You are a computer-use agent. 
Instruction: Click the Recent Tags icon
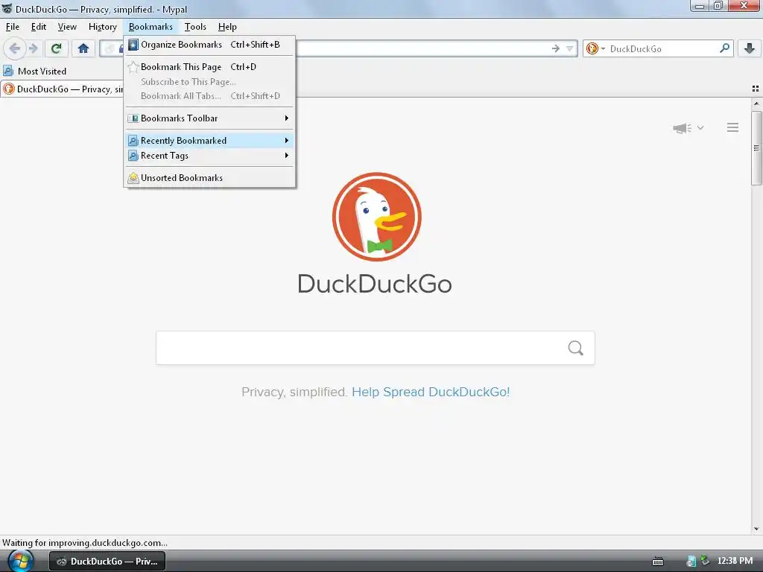(x=133, y=156)
